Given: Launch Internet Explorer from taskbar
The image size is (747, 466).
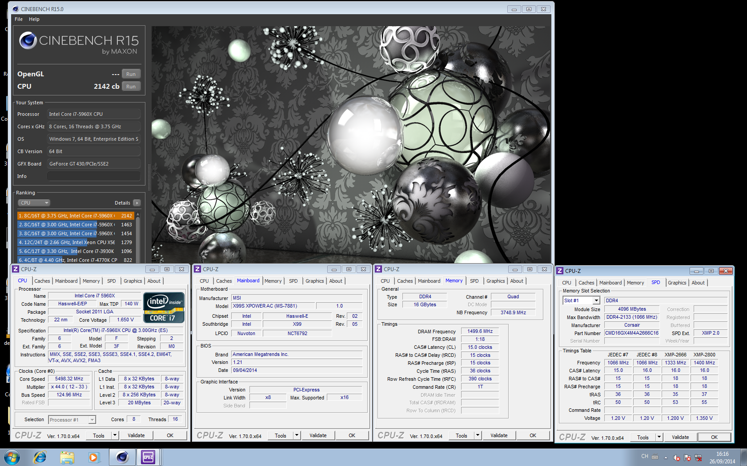Looking at the screenshot, I should tap(40, 457).
